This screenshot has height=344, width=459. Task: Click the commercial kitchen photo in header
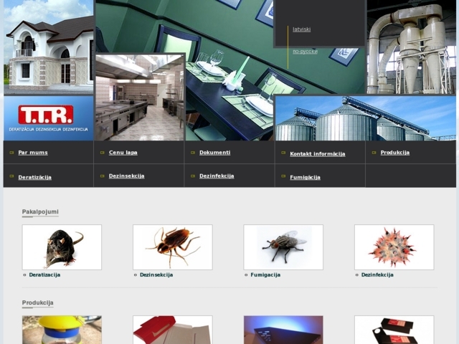tap(140, 97)
